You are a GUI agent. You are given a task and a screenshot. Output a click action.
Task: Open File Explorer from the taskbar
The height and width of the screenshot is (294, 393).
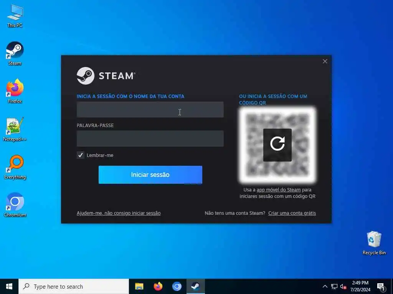[x=139, y=286]
